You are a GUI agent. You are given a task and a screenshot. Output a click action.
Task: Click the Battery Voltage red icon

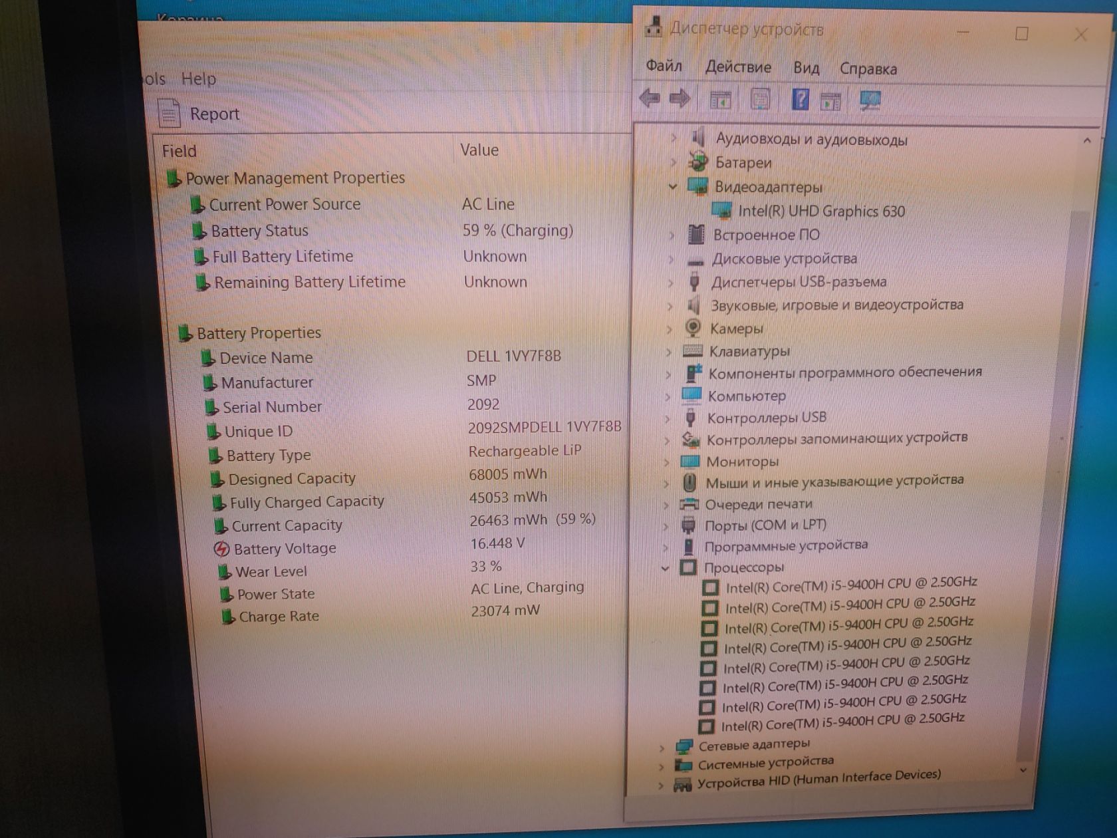tap(222, 549)
